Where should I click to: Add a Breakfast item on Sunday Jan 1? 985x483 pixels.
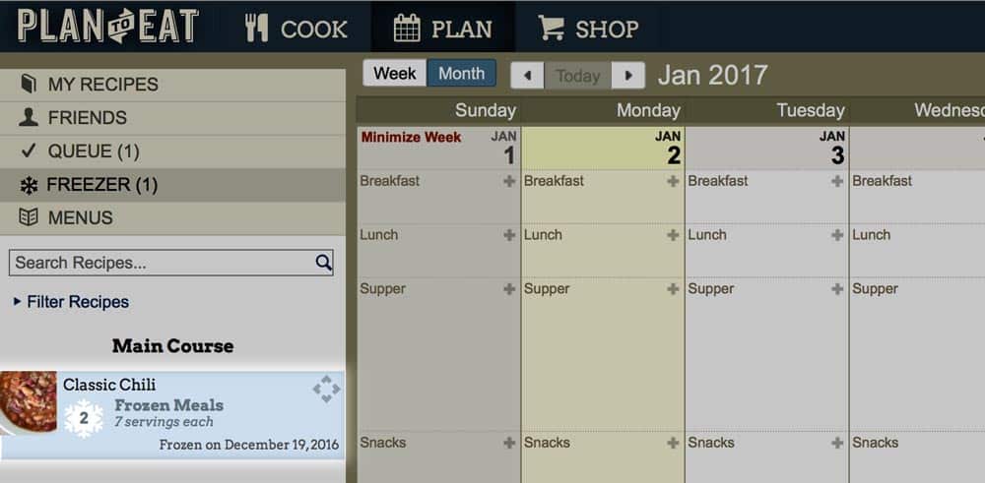point(509,181)
